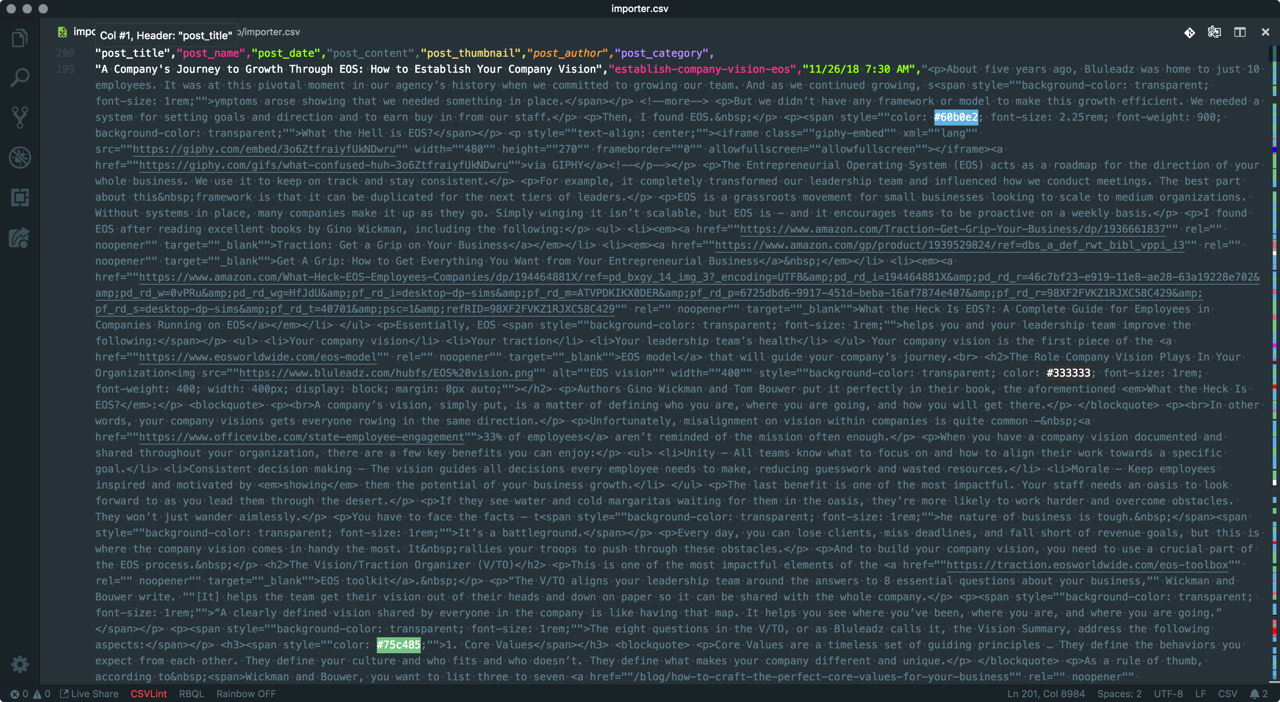Open the RBQL console from status bar
The image size is (1280, 702).
click(x=191, y=694)
